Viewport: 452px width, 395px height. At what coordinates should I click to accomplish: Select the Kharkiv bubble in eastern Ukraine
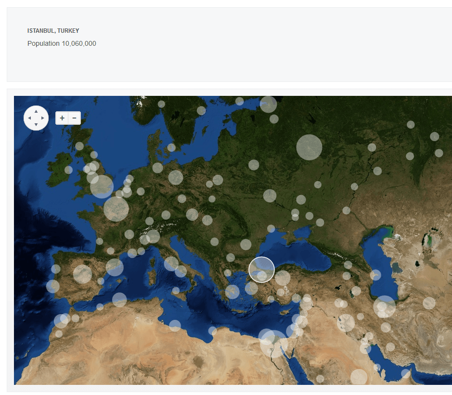click(x=301, y=199)
